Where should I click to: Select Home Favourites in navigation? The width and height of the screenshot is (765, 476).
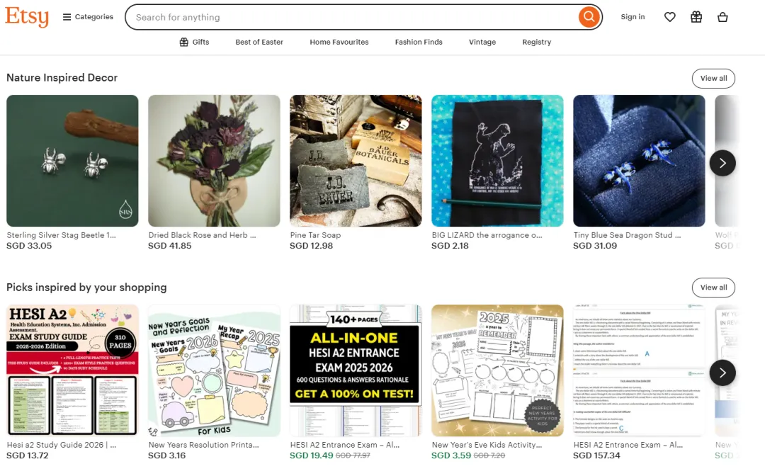click(339, 42)
